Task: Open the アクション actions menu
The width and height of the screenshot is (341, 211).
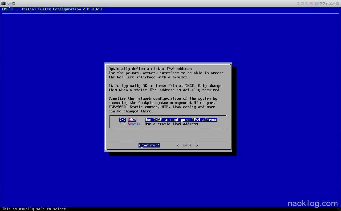Action: (326, 3)
